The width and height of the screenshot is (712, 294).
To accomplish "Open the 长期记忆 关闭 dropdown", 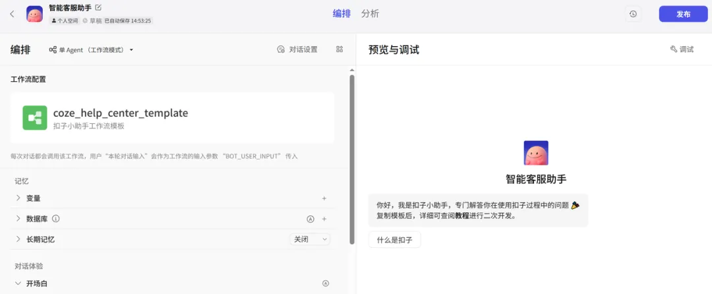I will click(309, 239).
